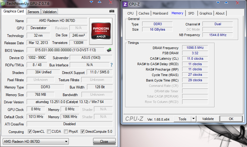The width and height of the screenshot is (247, 147).
Task: Open the Graphics tab in CPU-Z
Action: tap(205, 13)
